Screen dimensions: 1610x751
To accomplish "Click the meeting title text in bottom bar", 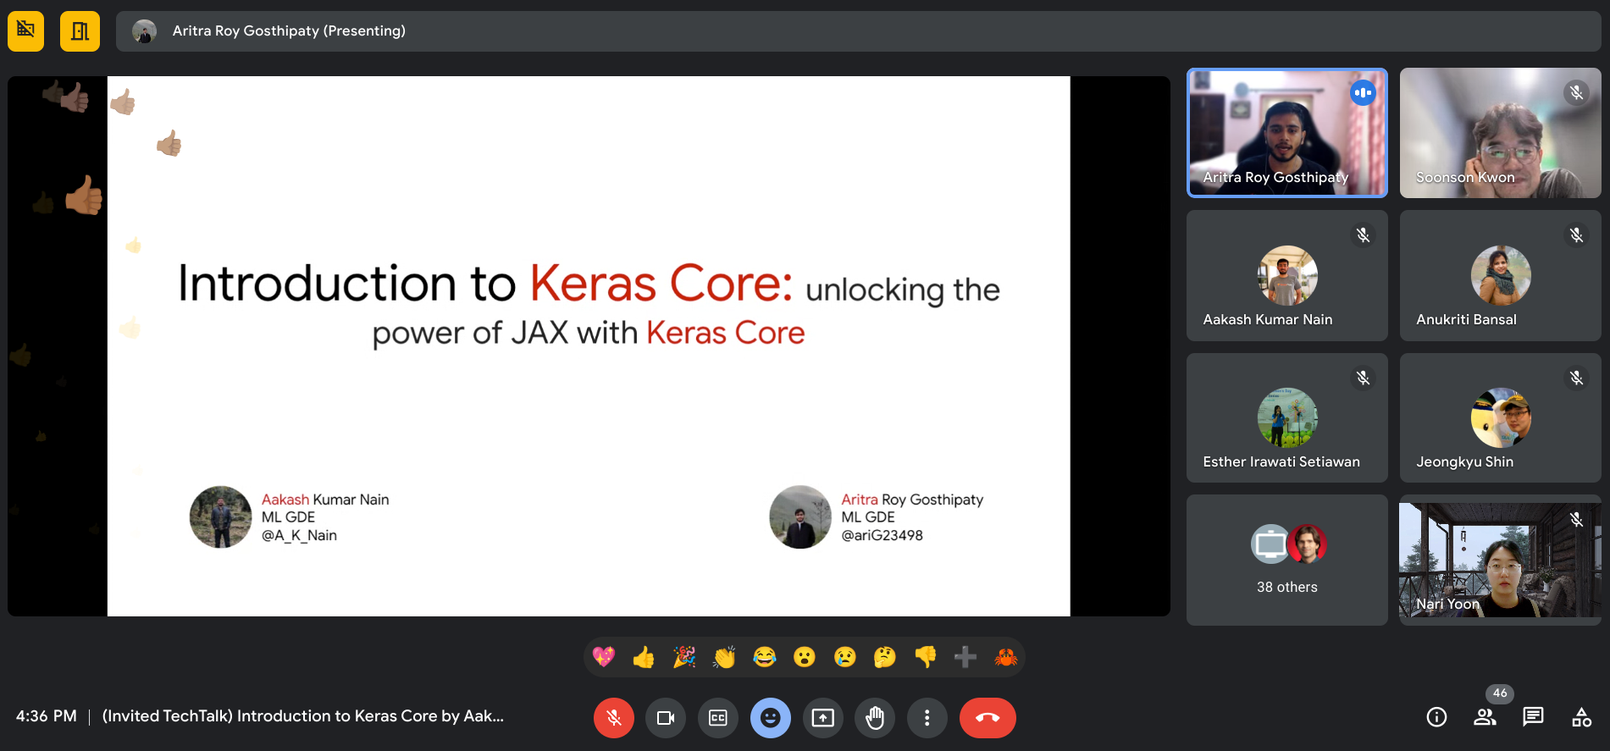I will (x=303, y=716).
